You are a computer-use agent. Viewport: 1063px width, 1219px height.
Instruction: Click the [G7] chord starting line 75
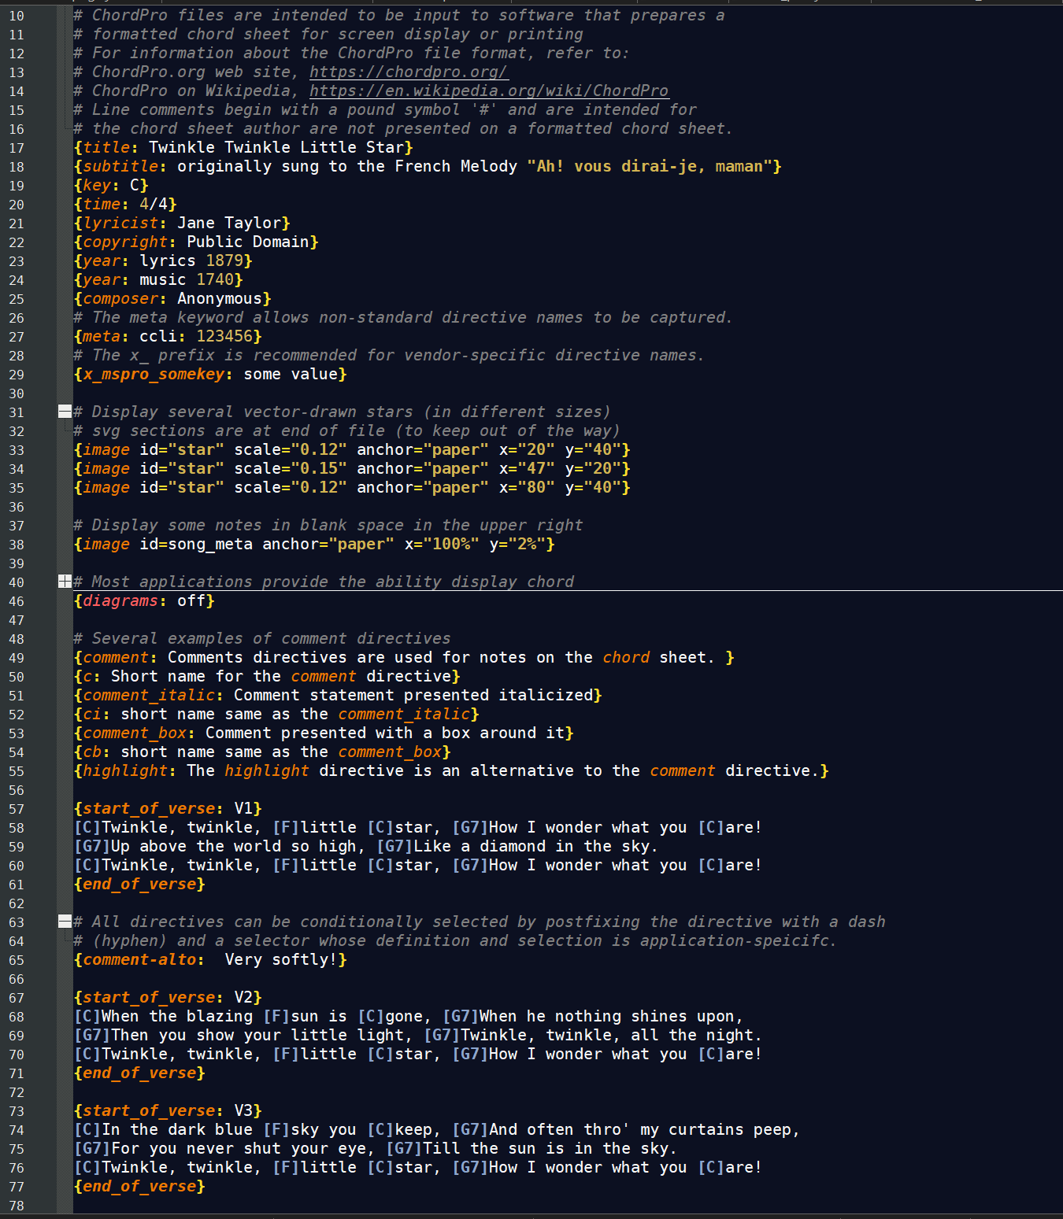92,1148
